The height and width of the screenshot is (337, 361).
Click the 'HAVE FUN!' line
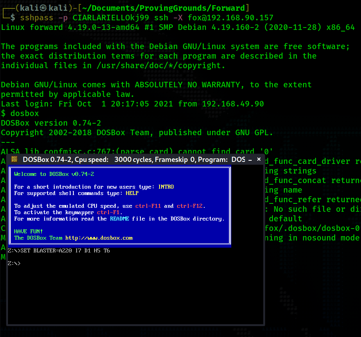28,231
